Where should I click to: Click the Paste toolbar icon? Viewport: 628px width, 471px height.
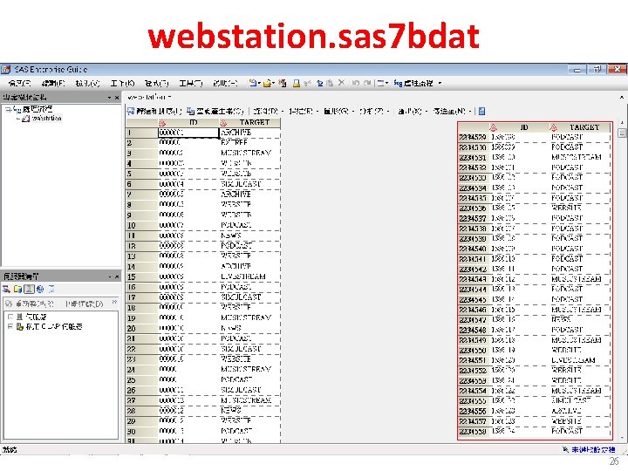330,83
